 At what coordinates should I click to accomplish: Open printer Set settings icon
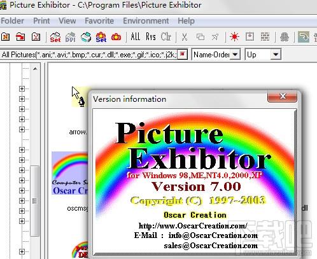(55, 37)
